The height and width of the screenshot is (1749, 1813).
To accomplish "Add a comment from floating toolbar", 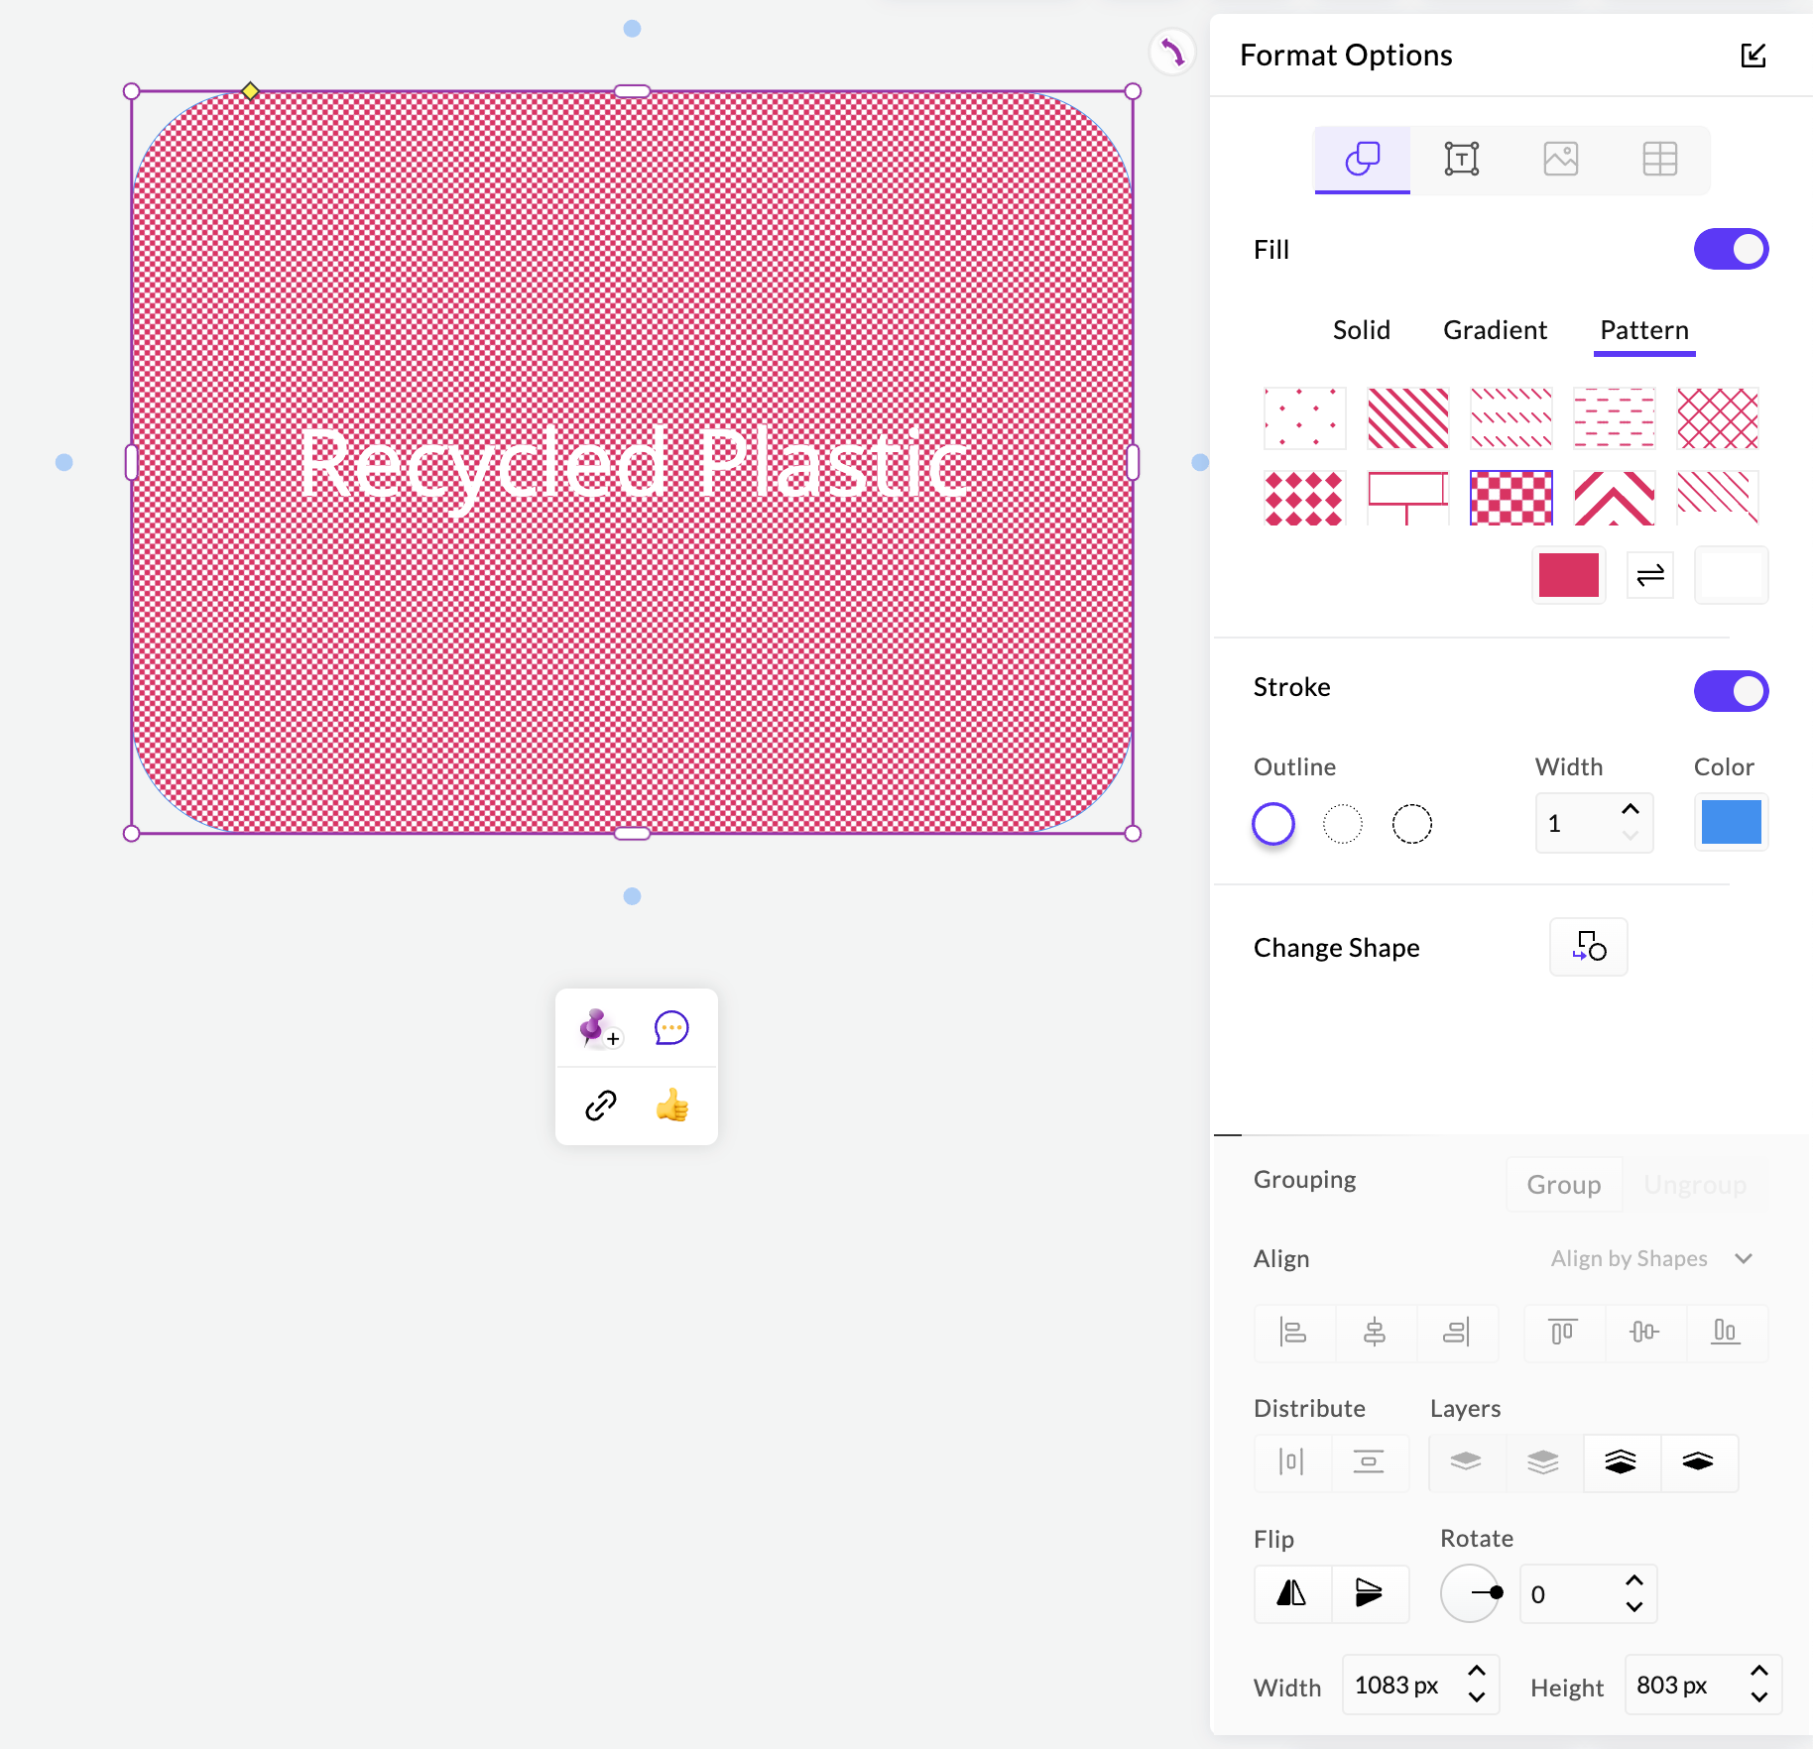I will [x=671, y=1028].
